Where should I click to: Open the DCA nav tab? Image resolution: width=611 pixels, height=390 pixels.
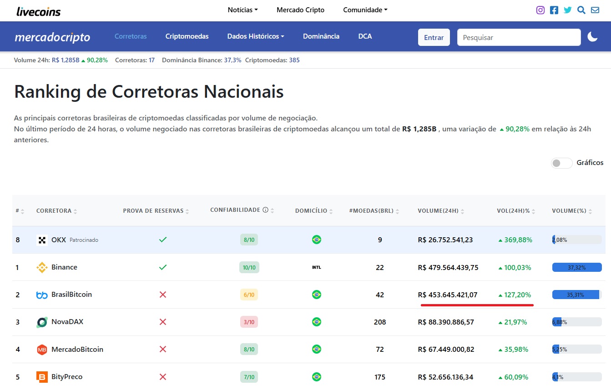pyautogui.click(x=365, y=36)
